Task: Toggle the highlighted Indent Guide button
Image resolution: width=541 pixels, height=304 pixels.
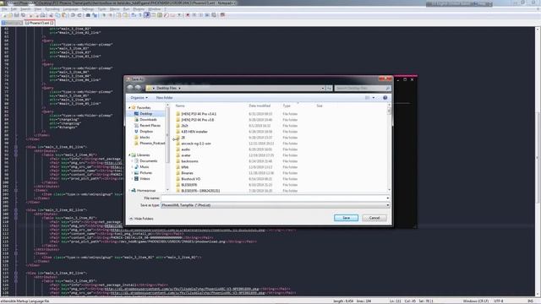Action: coord(146,15)
